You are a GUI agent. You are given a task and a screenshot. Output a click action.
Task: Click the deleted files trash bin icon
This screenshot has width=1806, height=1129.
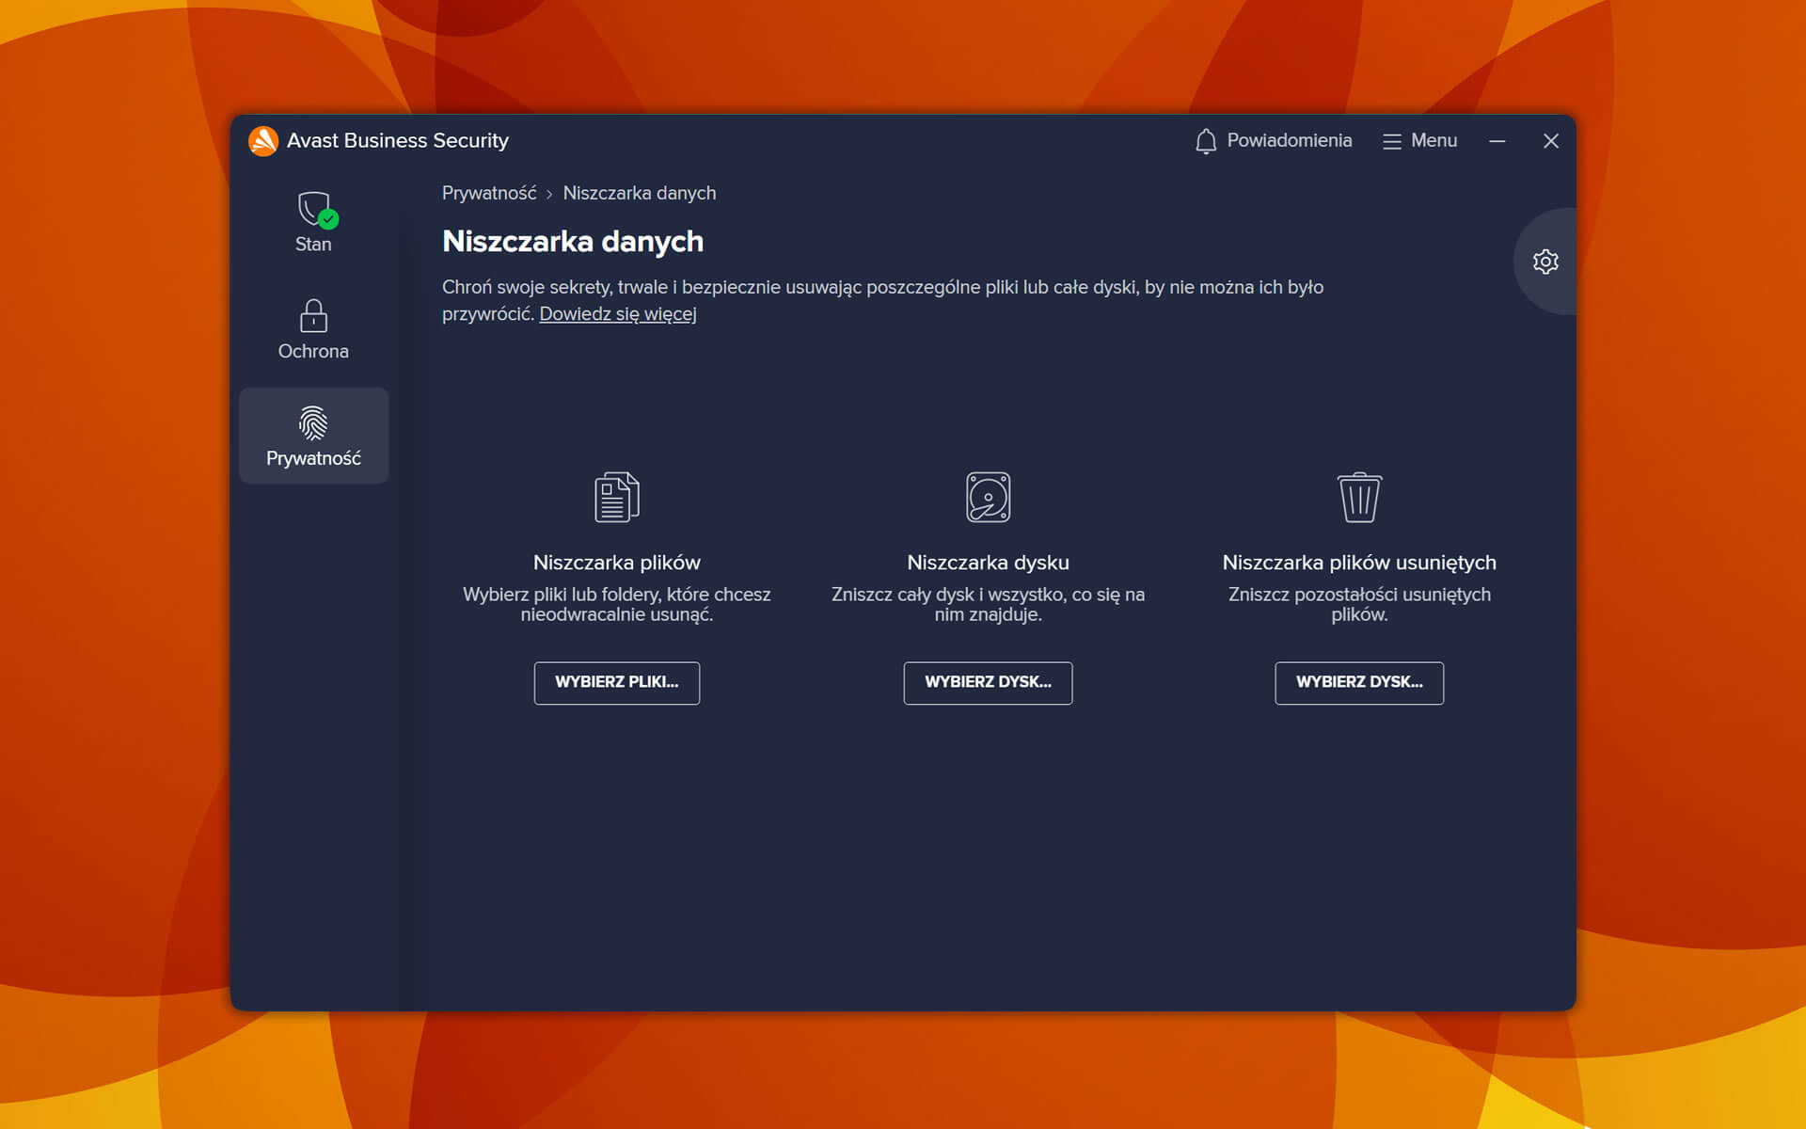click(1359, 497)
